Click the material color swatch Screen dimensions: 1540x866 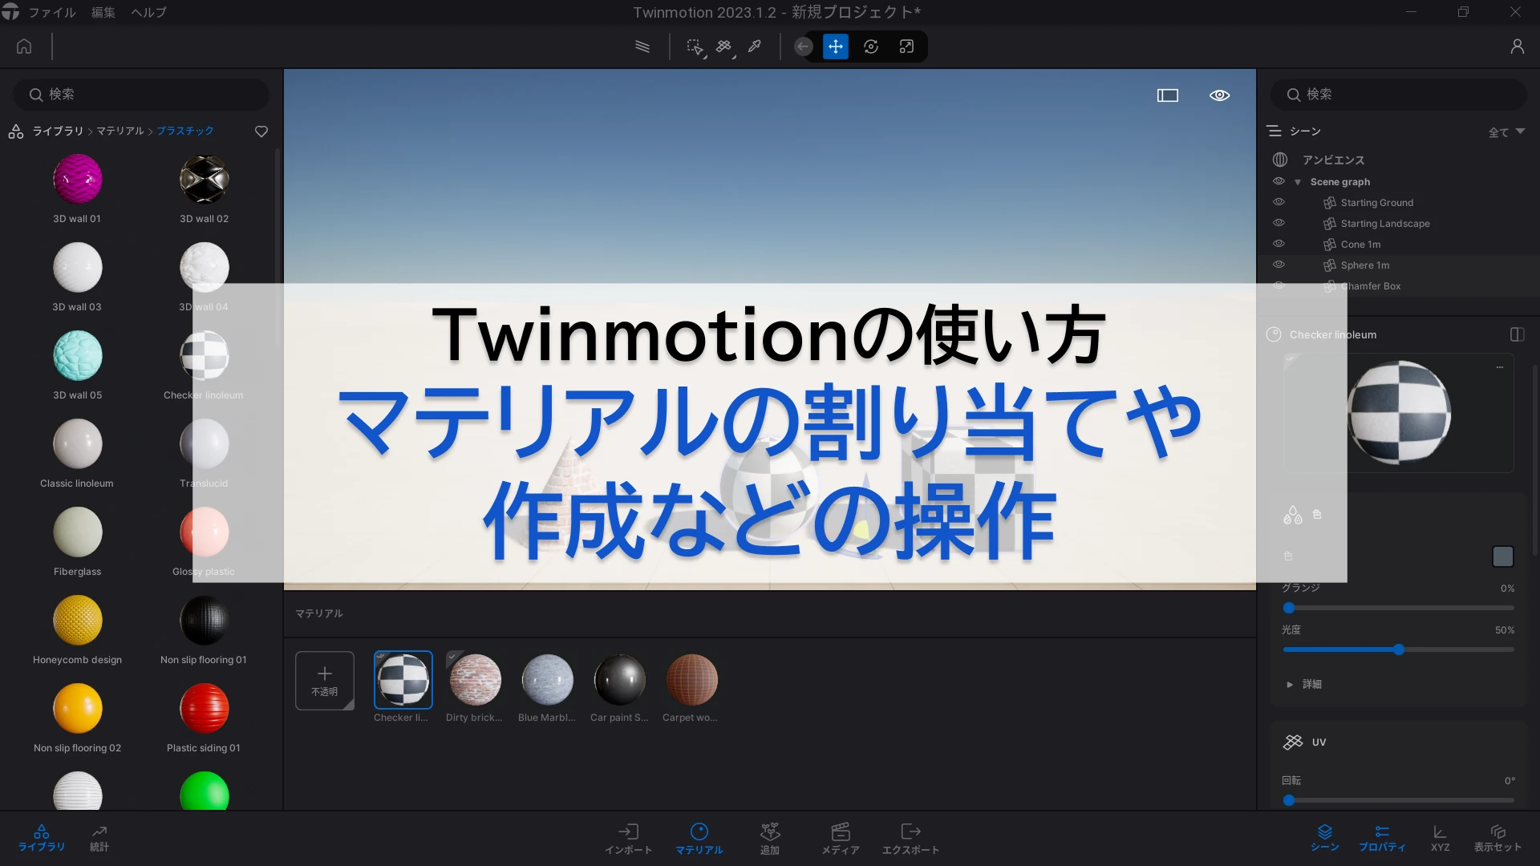point(1502,556)
